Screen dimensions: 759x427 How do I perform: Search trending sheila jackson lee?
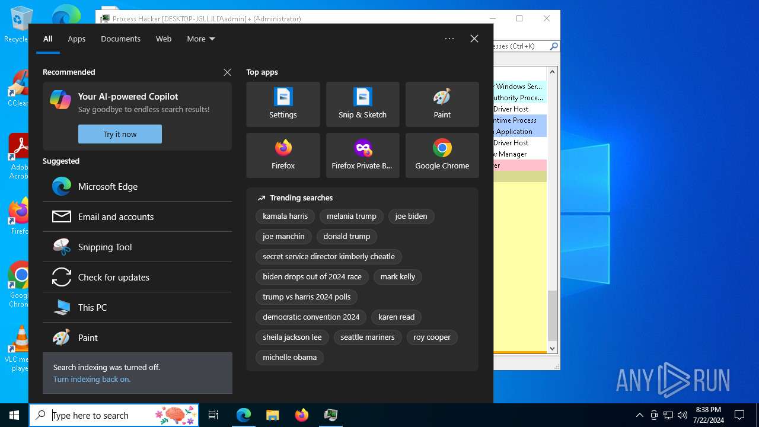(292, 337)
